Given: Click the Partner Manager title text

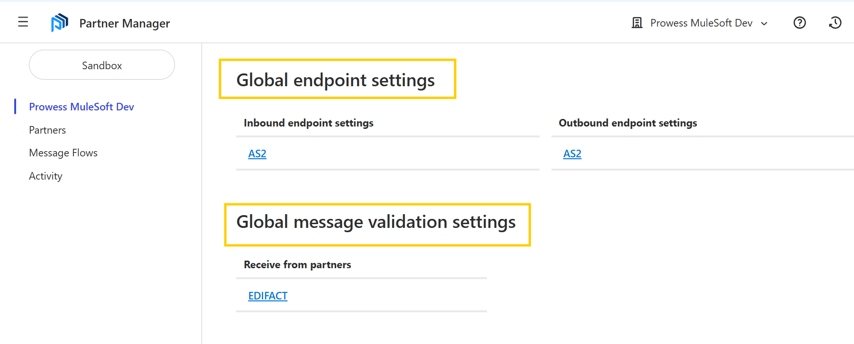Looking at the screenshot, I should tap(124, 23).
